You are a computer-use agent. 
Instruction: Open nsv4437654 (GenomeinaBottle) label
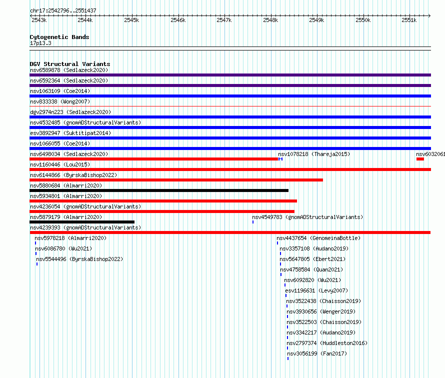click(x=318, y=238)
